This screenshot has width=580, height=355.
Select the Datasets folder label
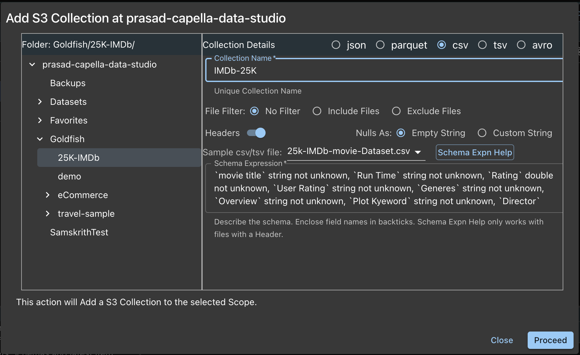[x=68, y=102]
